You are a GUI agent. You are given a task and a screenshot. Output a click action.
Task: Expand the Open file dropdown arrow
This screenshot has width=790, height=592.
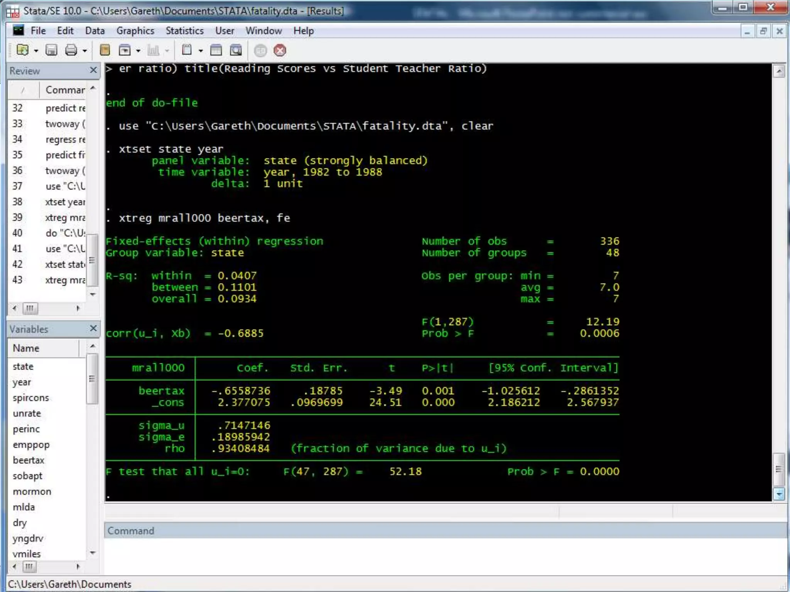(x=36, y=51)
